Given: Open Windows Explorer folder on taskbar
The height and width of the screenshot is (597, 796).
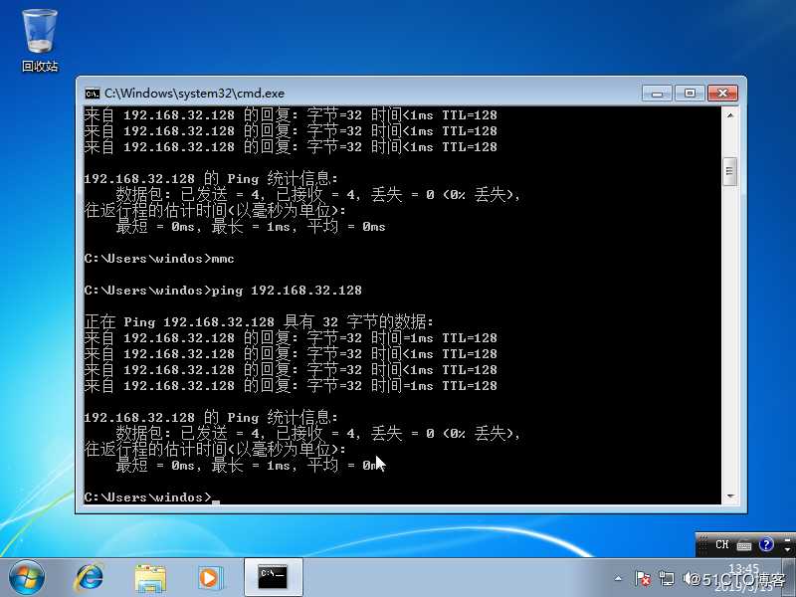Looking at the screenshot, I should click(150, 577).
